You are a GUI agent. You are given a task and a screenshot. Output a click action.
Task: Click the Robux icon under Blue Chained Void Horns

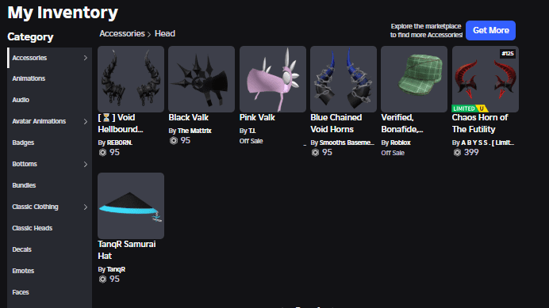315,153
